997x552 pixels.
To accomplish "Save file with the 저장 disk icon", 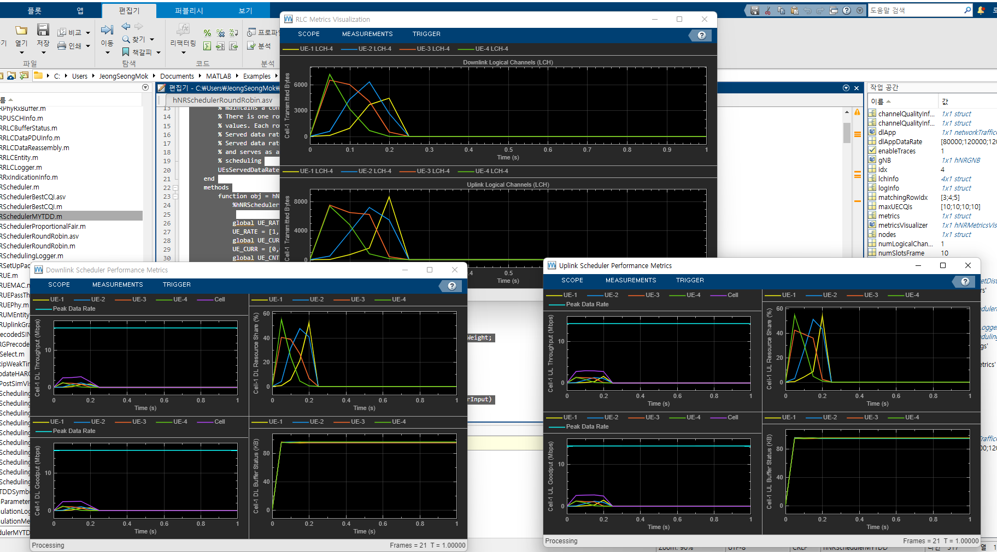I will click(43, 29).
